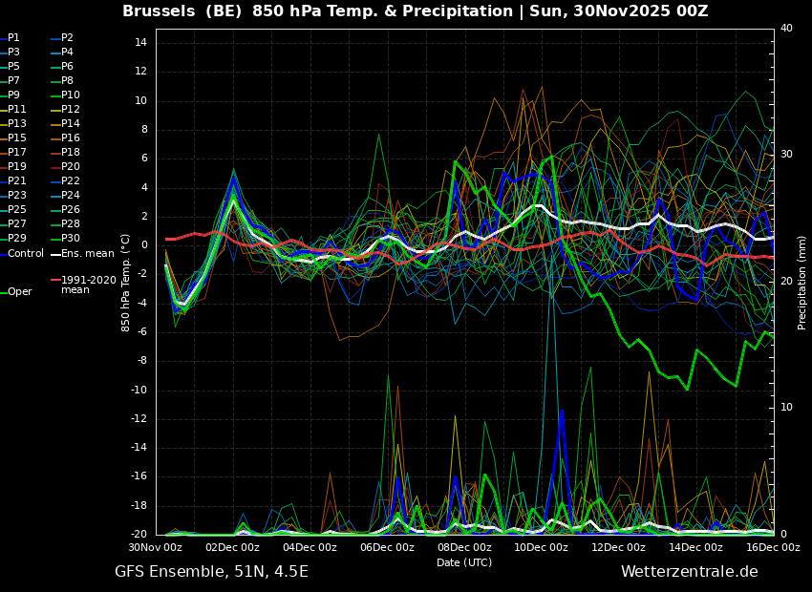Image resolution: width=812 pixels, height=592 pixels.
Task: Select the 1991-2020 mean legend entry
Action: (88, 285)
